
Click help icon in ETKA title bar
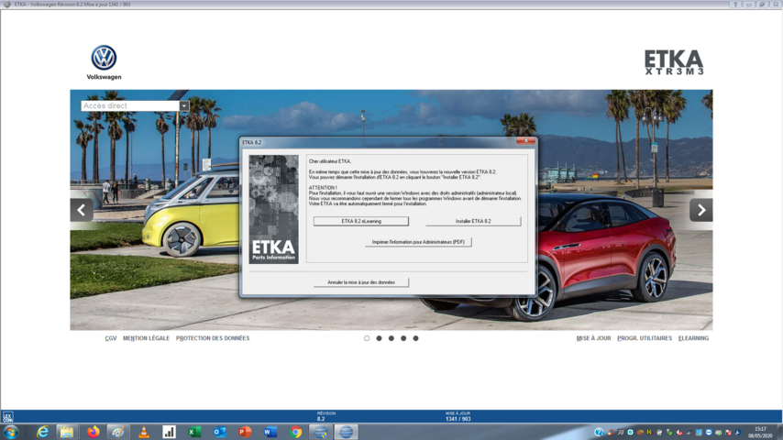click(735, 4)
